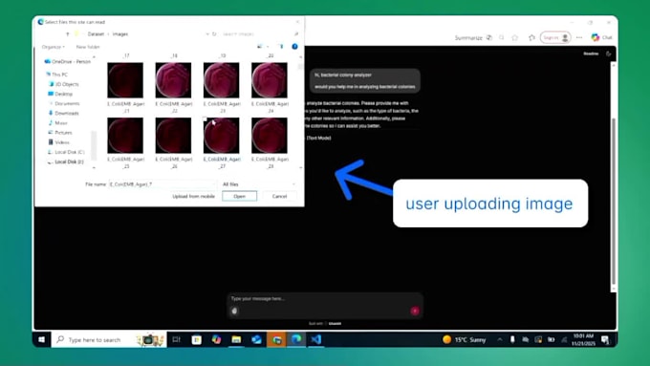Screen dimensions: 650x366
Task: Select the E_Coli(EMB_Agar)_22 image thumbnail
Action: [173, 80]
